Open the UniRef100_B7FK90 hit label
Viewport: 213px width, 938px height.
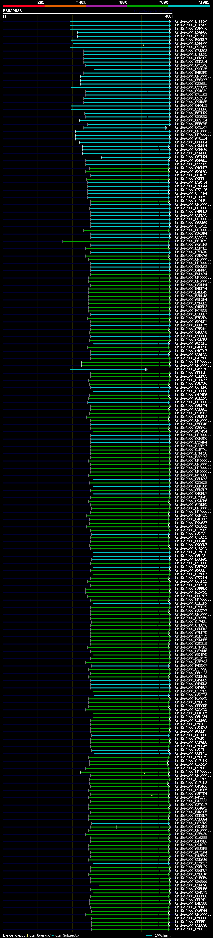click(x=191, y=22)
